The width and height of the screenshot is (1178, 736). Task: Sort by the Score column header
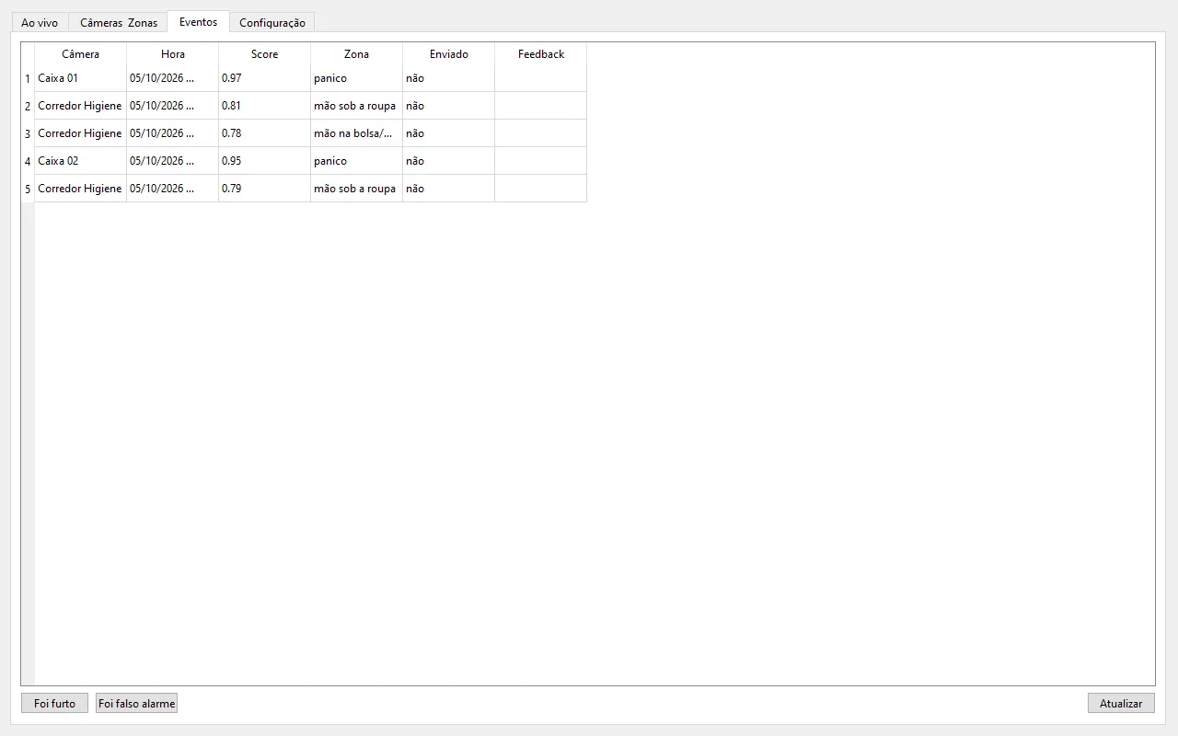coord(264,54)
